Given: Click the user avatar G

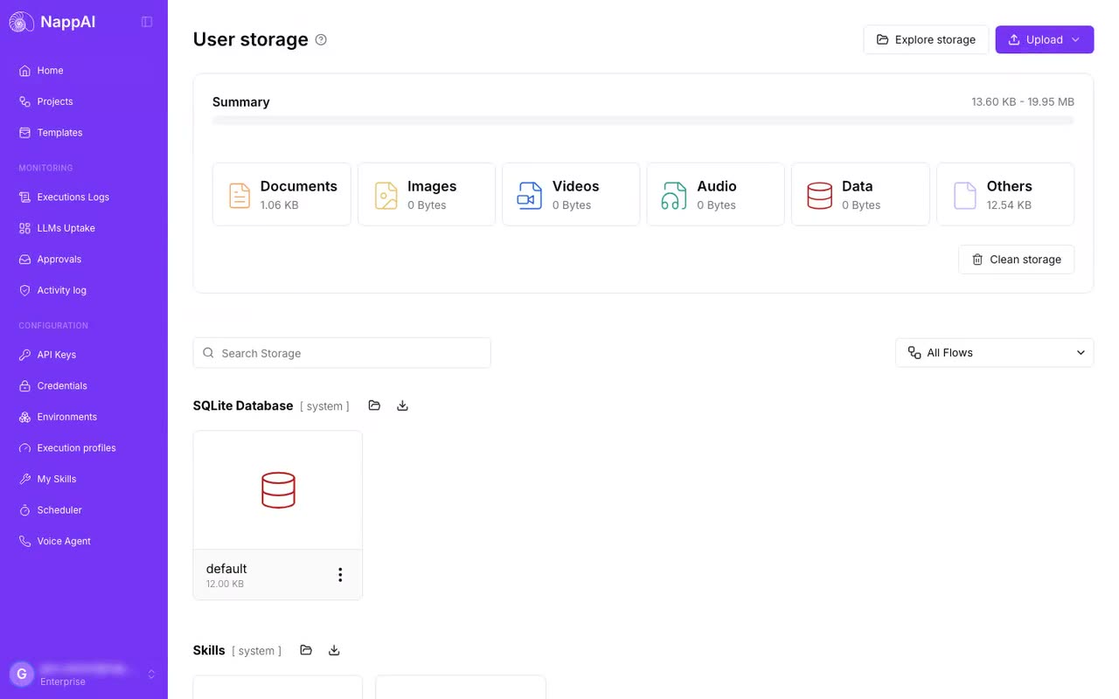Looking at the screenshot, I should coord(22,674).
